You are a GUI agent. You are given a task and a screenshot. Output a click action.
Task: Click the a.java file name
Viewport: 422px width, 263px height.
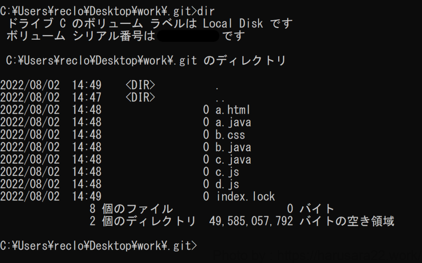[233, 122]
